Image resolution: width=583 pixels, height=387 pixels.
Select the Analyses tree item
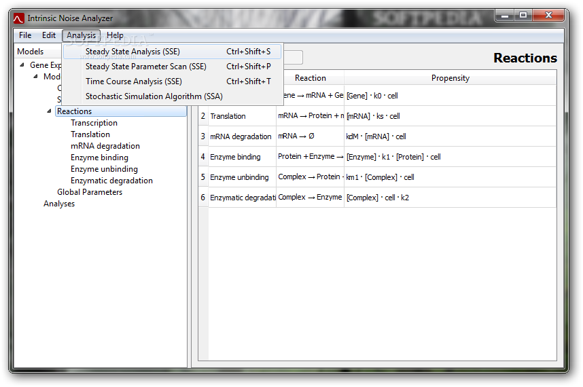click(x=59, y=204)
